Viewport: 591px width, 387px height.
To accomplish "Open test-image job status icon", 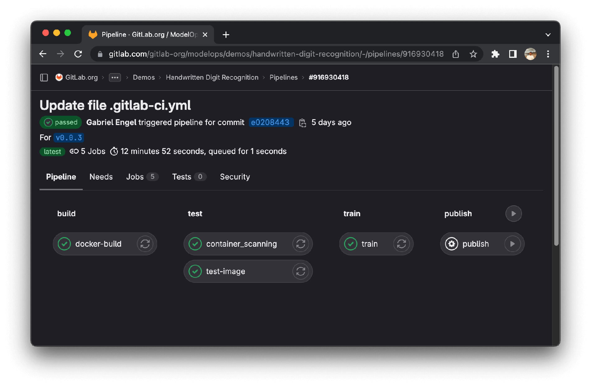I will tap(195, 271).
